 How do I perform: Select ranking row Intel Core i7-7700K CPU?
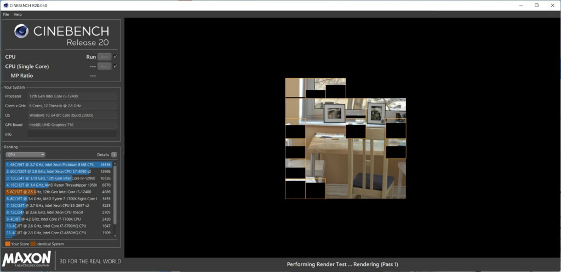click(59, 219)
